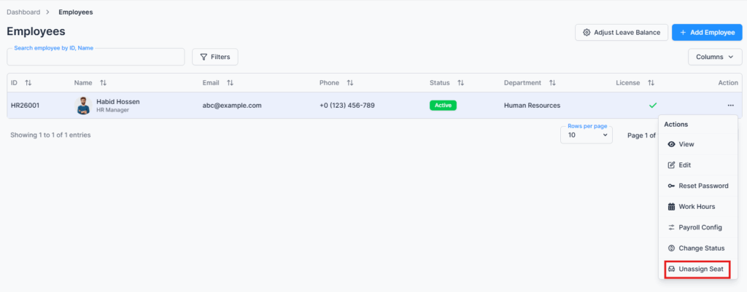This screenshot has height=292, width=747.
Task: Sort by Department using arrows icon
Action: coord(552,83)
